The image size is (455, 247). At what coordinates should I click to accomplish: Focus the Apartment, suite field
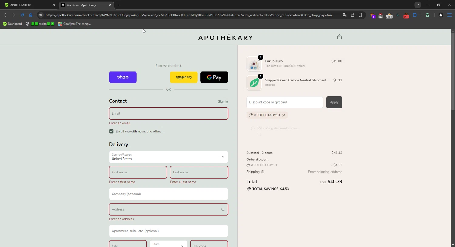[x=168, y=231]
